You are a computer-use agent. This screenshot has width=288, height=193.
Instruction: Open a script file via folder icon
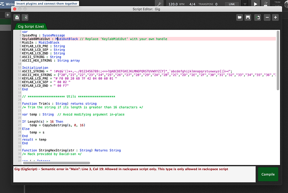[240, 17]
